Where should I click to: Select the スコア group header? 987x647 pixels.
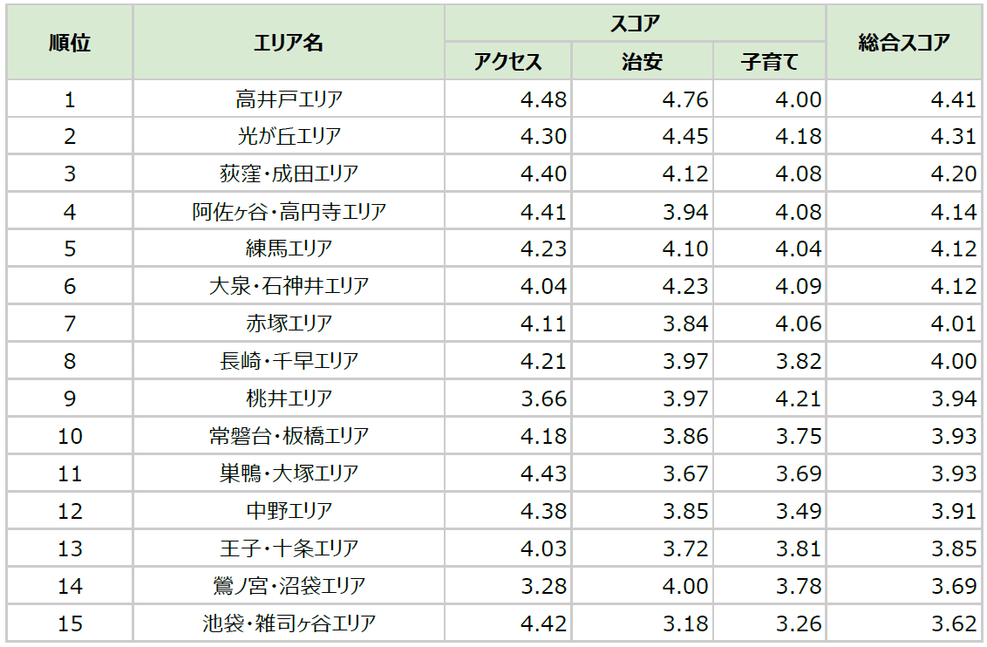click(x=635, y=24)
